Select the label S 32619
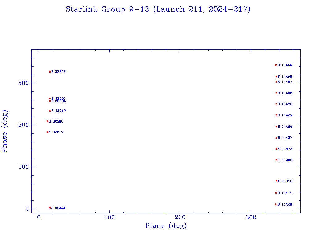 [x=58, y=111]
